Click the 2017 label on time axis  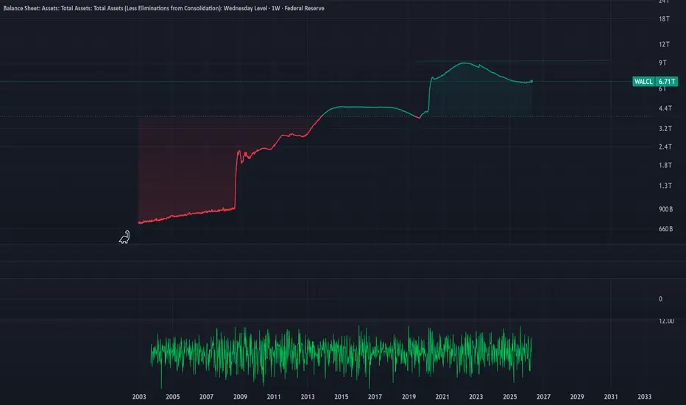coord(375,397)
